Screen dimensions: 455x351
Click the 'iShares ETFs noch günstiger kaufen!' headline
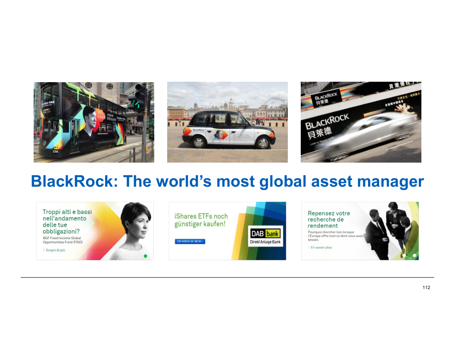click(201, 220)
